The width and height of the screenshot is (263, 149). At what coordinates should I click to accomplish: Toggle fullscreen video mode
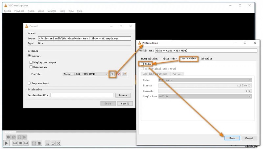pos(34,143)
